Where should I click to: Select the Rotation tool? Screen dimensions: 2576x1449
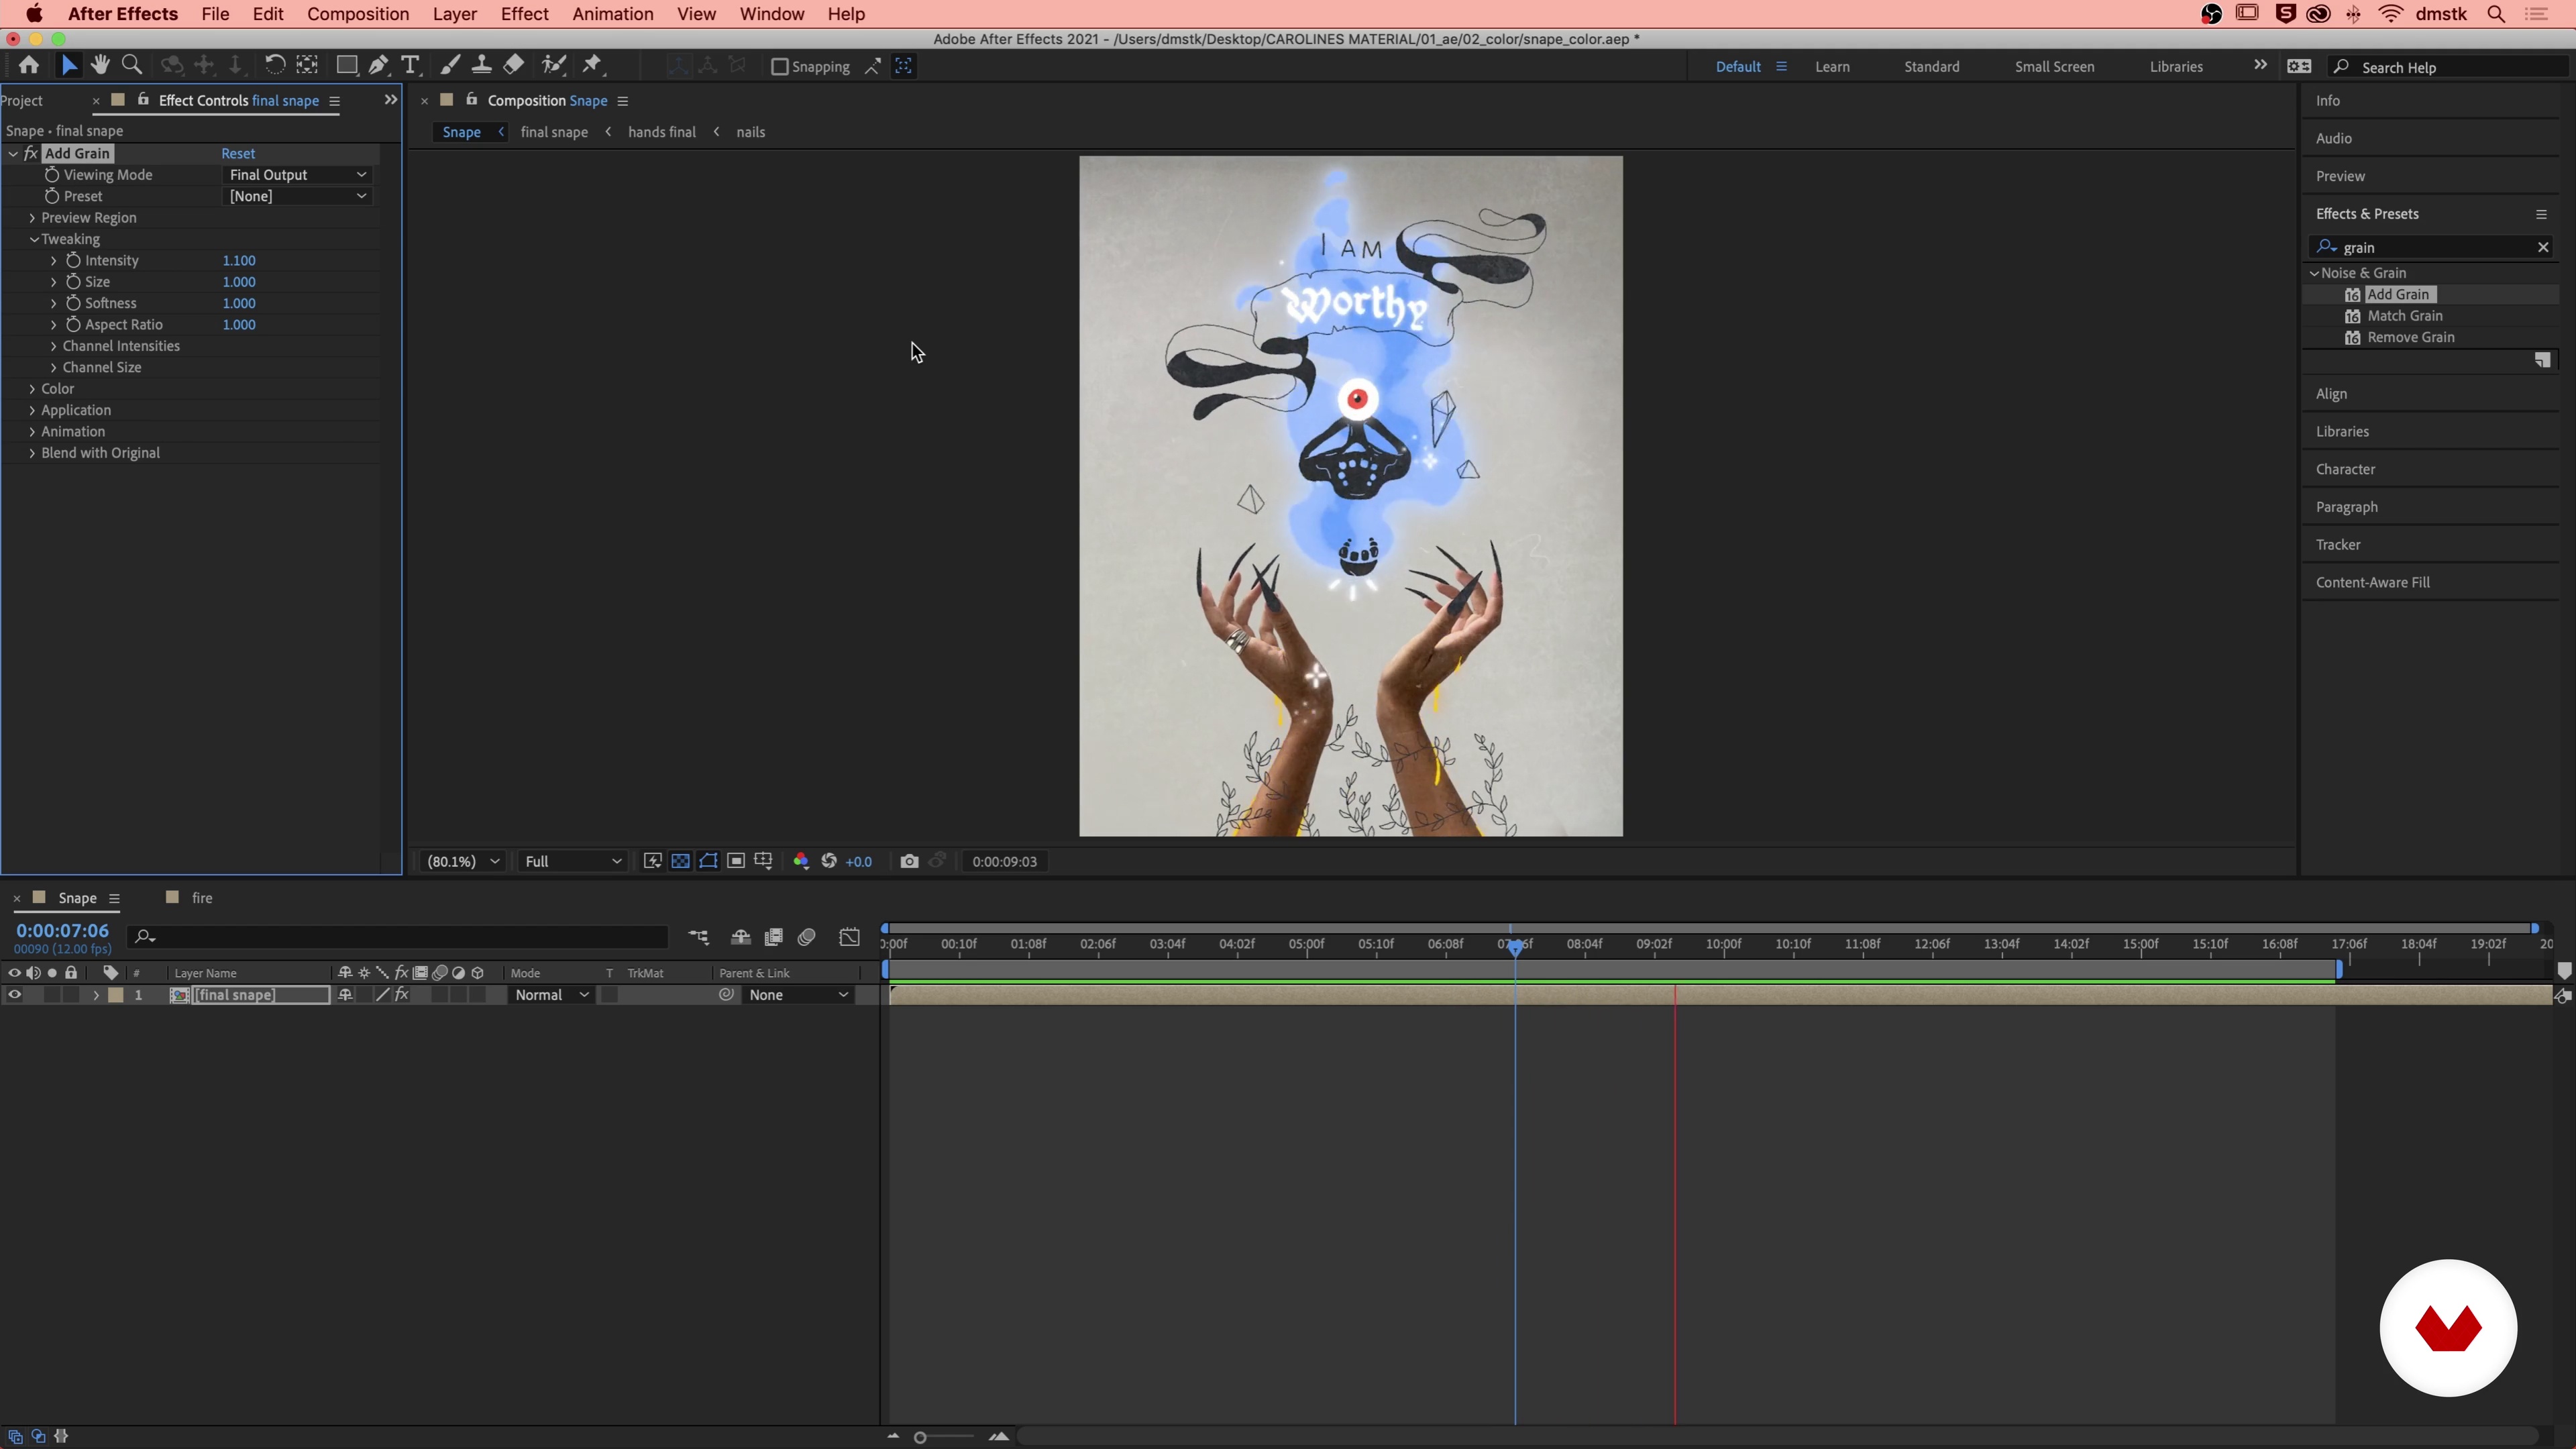(x=274, y=66)
